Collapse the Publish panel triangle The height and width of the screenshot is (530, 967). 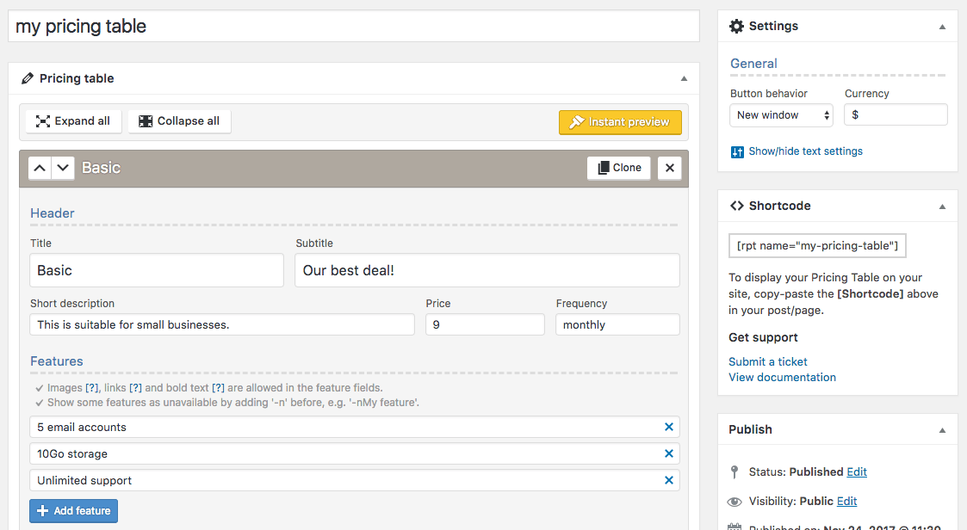942,430
